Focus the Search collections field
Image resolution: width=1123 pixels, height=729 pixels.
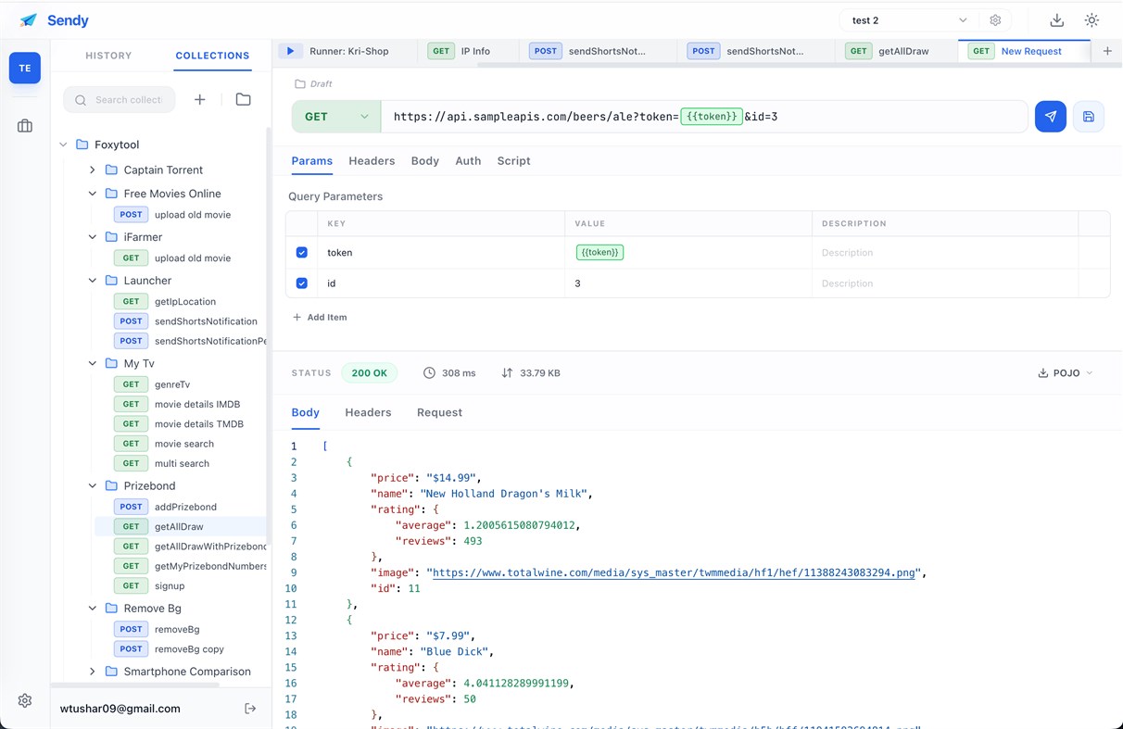(x=120, y=100)
